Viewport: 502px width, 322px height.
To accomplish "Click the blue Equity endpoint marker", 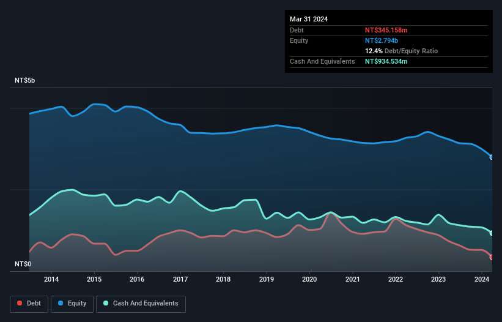I will pyautogui.click(x=492, y=157).
